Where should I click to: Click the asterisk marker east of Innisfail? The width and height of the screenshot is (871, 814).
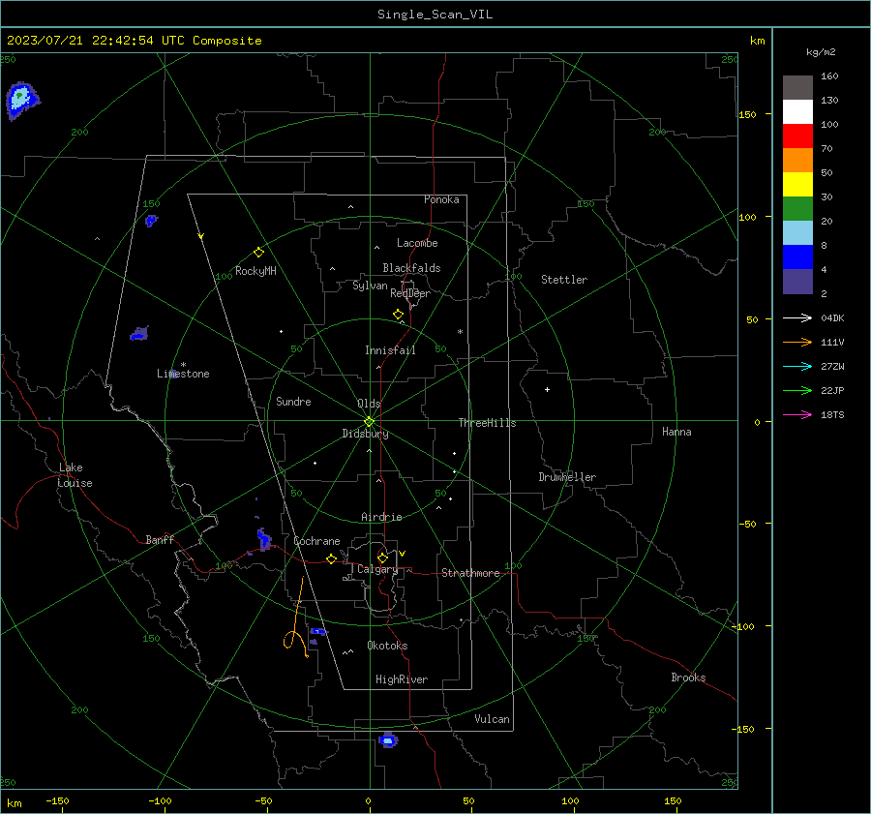pos(460,332)
